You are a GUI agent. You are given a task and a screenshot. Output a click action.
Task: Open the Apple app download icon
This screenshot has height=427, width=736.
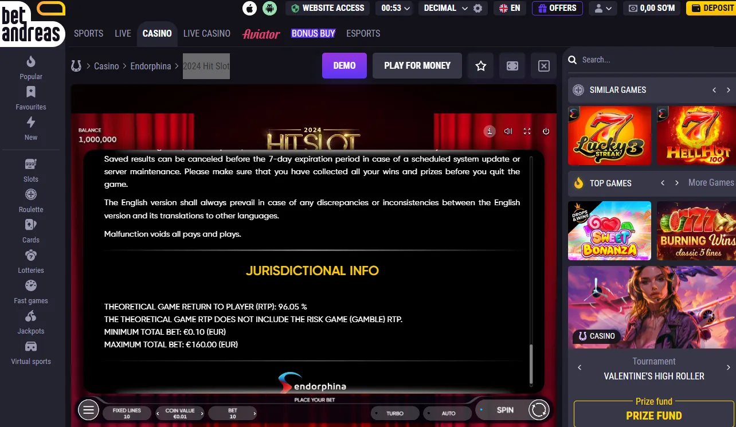click(250, 8)
